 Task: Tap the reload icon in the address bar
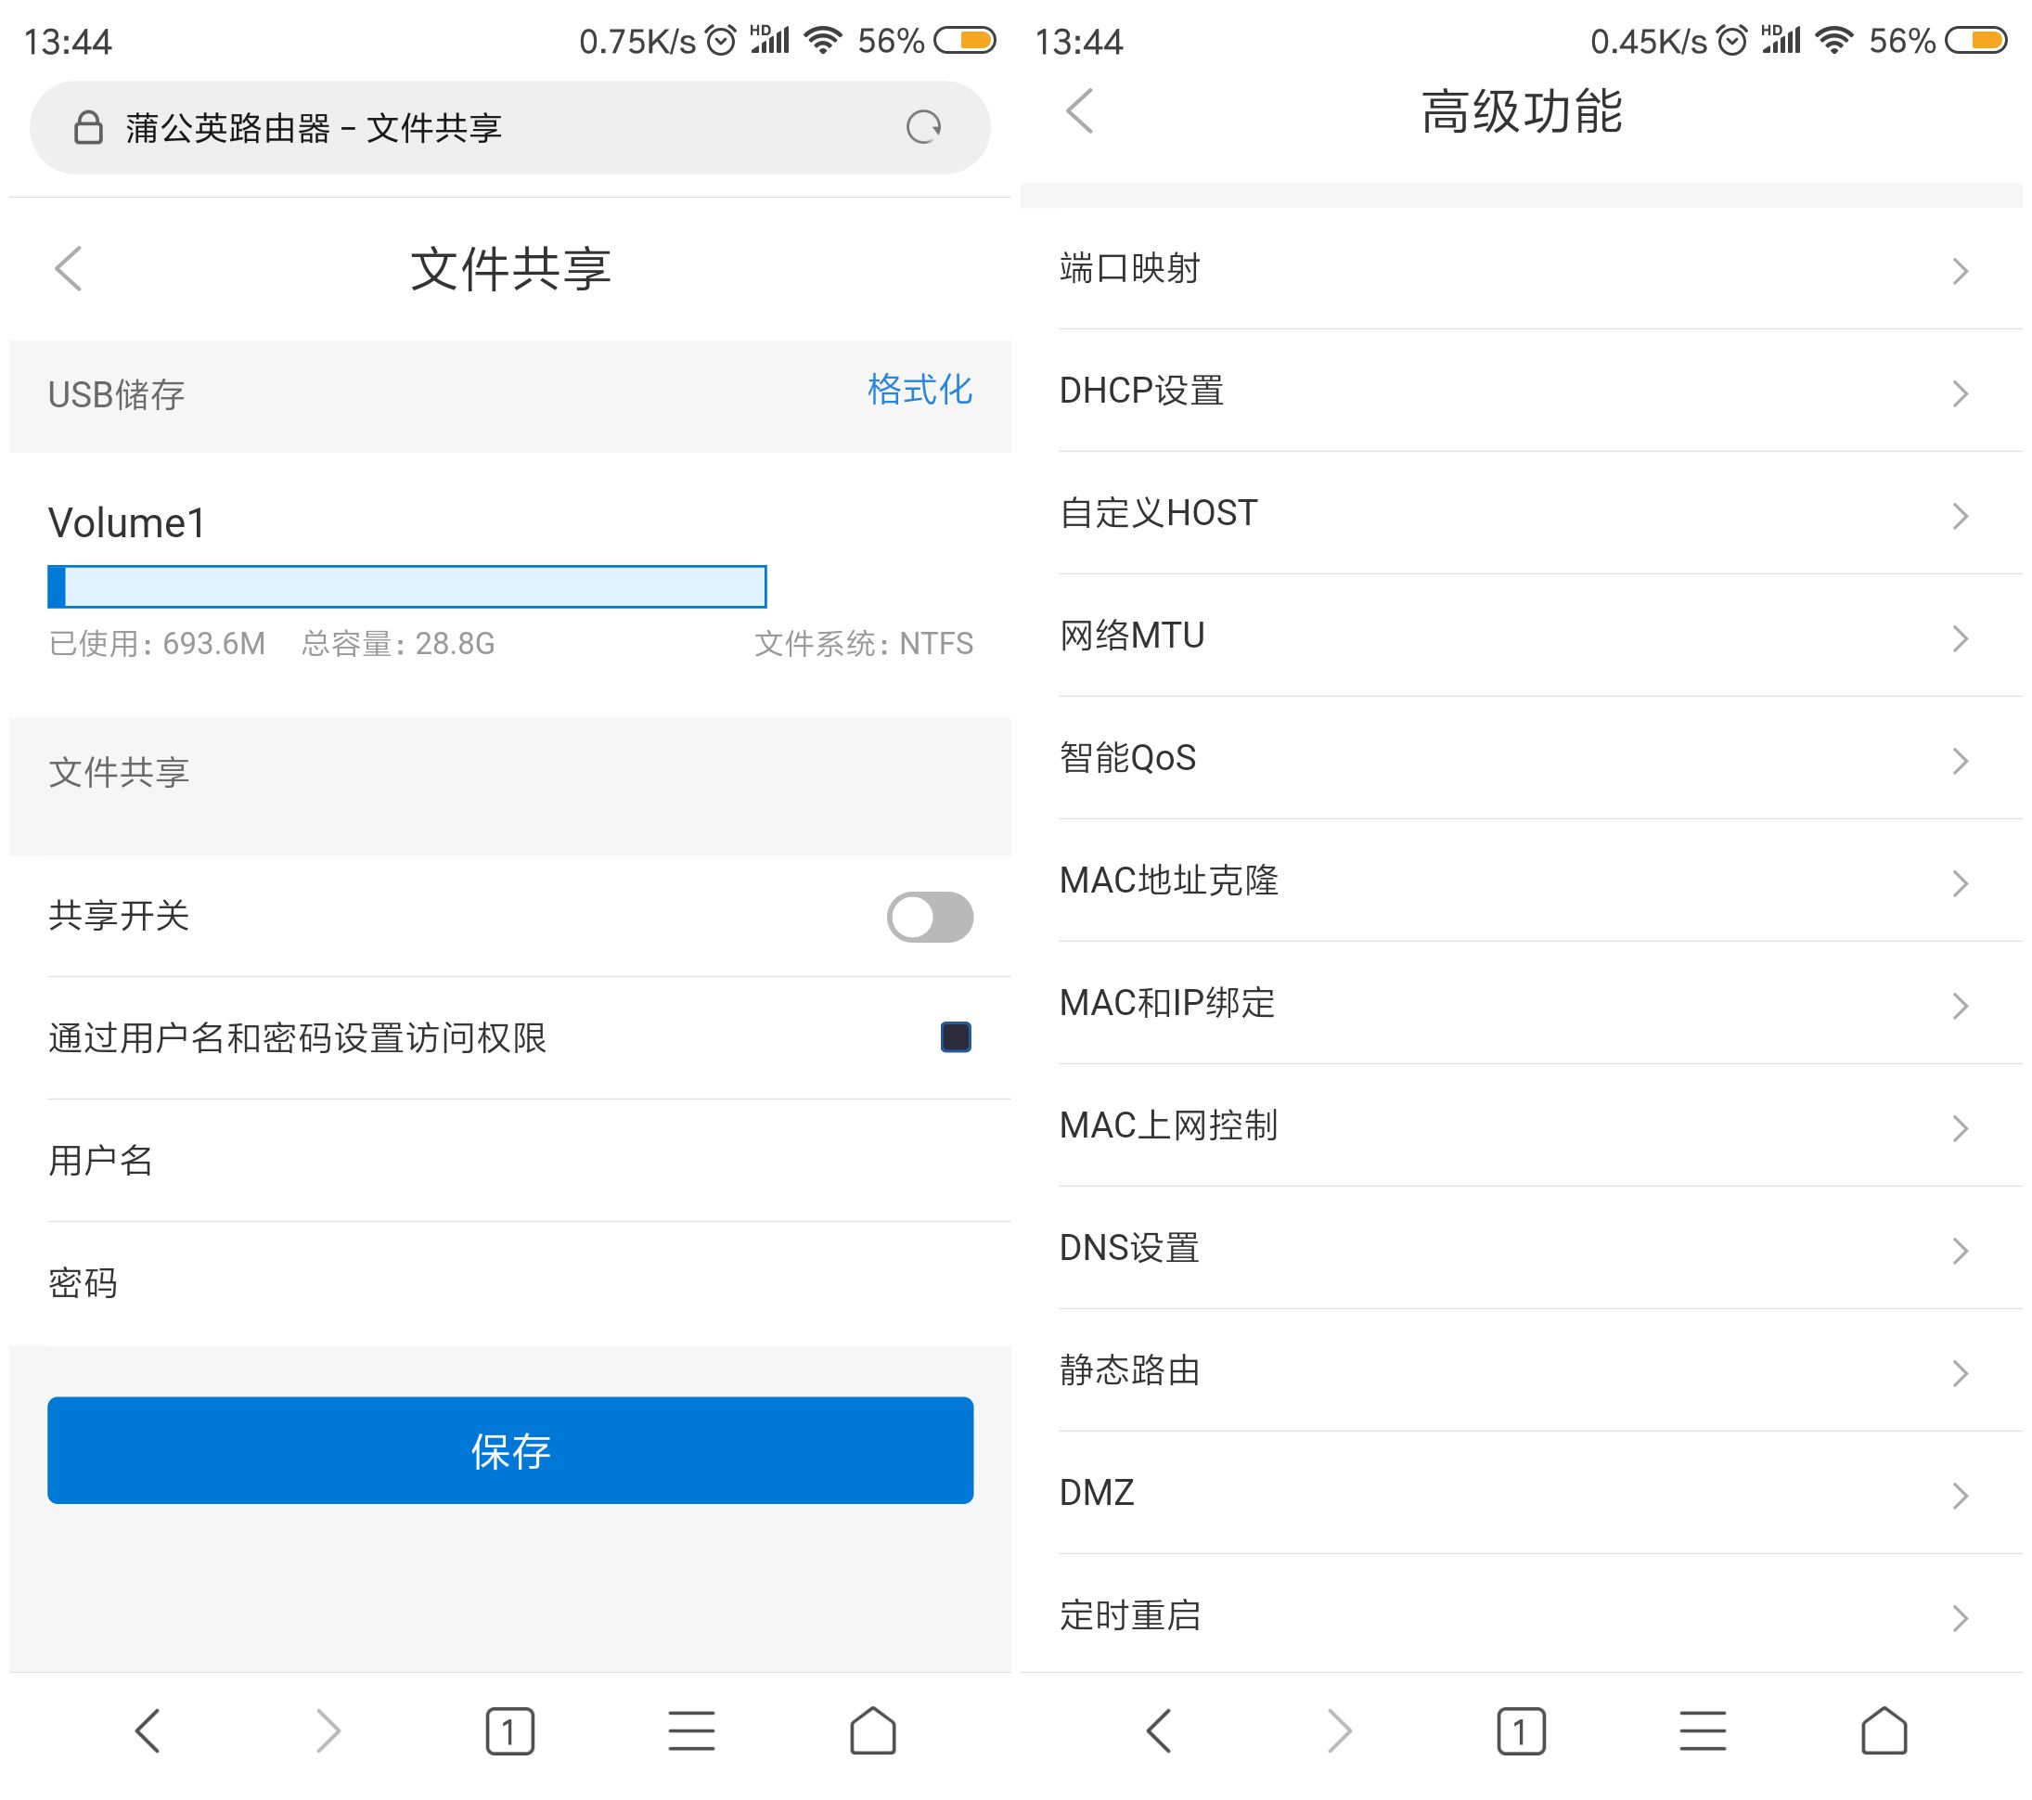(923, 127)
